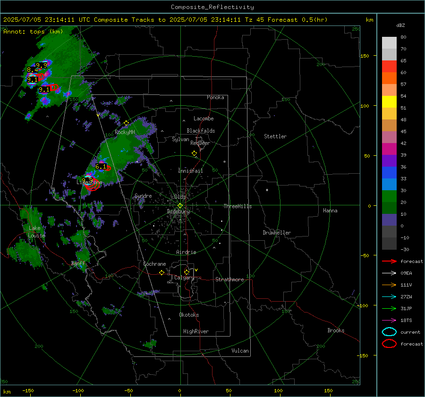Click the red forecast arrow in legend
425x397 pixels.
389,261
